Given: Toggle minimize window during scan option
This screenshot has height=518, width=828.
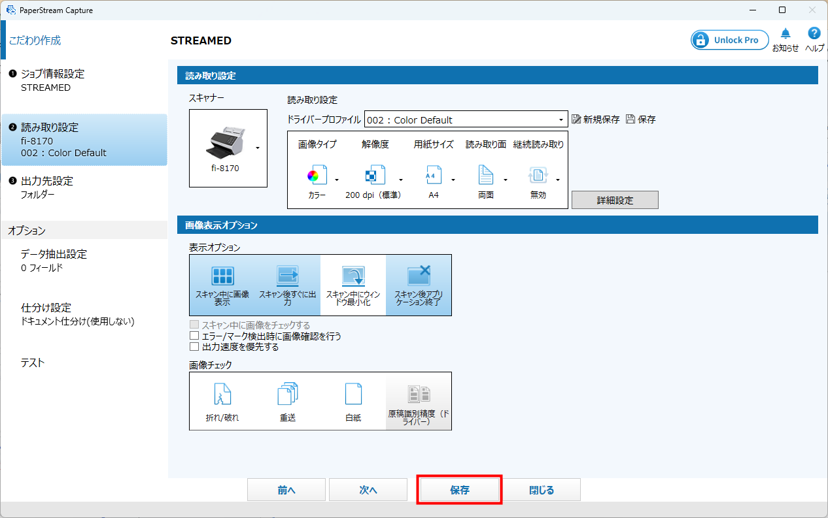Looking at the screenshot, I should [x=353, y=285].
